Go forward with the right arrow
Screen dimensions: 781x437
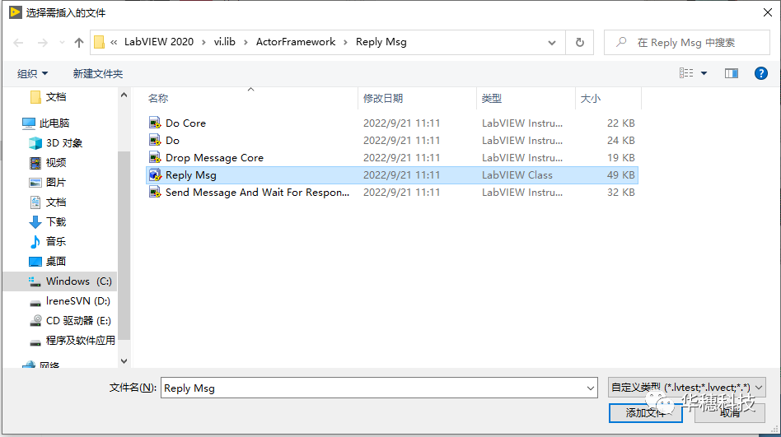[43, 43]
